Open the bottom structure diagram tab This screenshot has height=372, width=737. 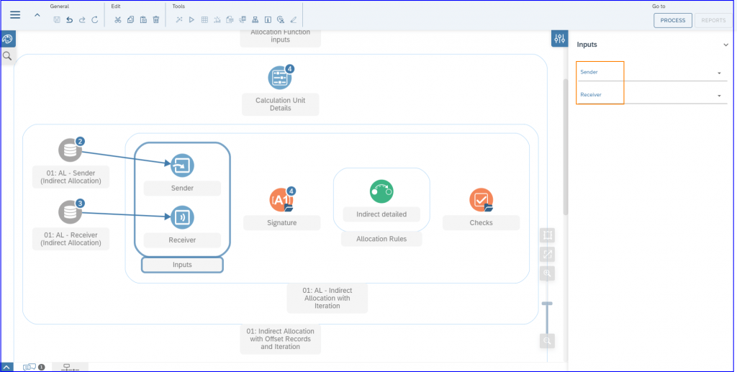click(70, 367)
